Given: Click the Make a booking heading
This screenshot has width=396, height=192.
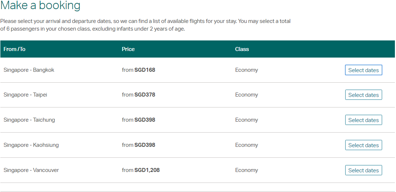Looking at the screenshot, I should (x=41, y=5).
